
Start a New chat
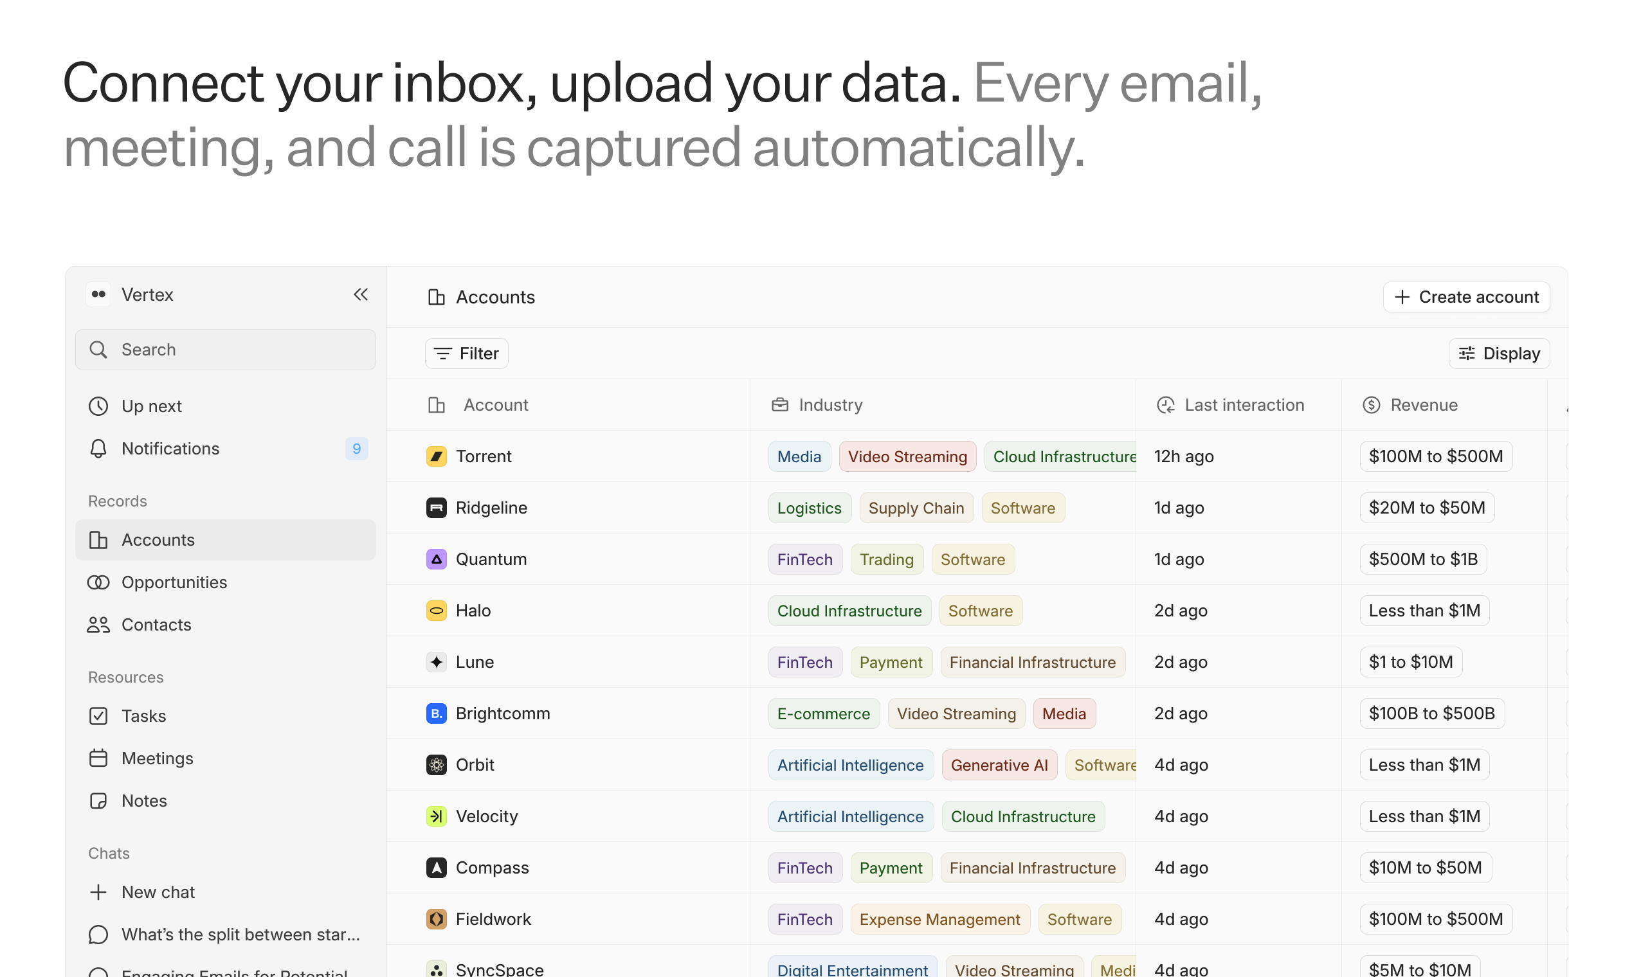coord(158,892)
